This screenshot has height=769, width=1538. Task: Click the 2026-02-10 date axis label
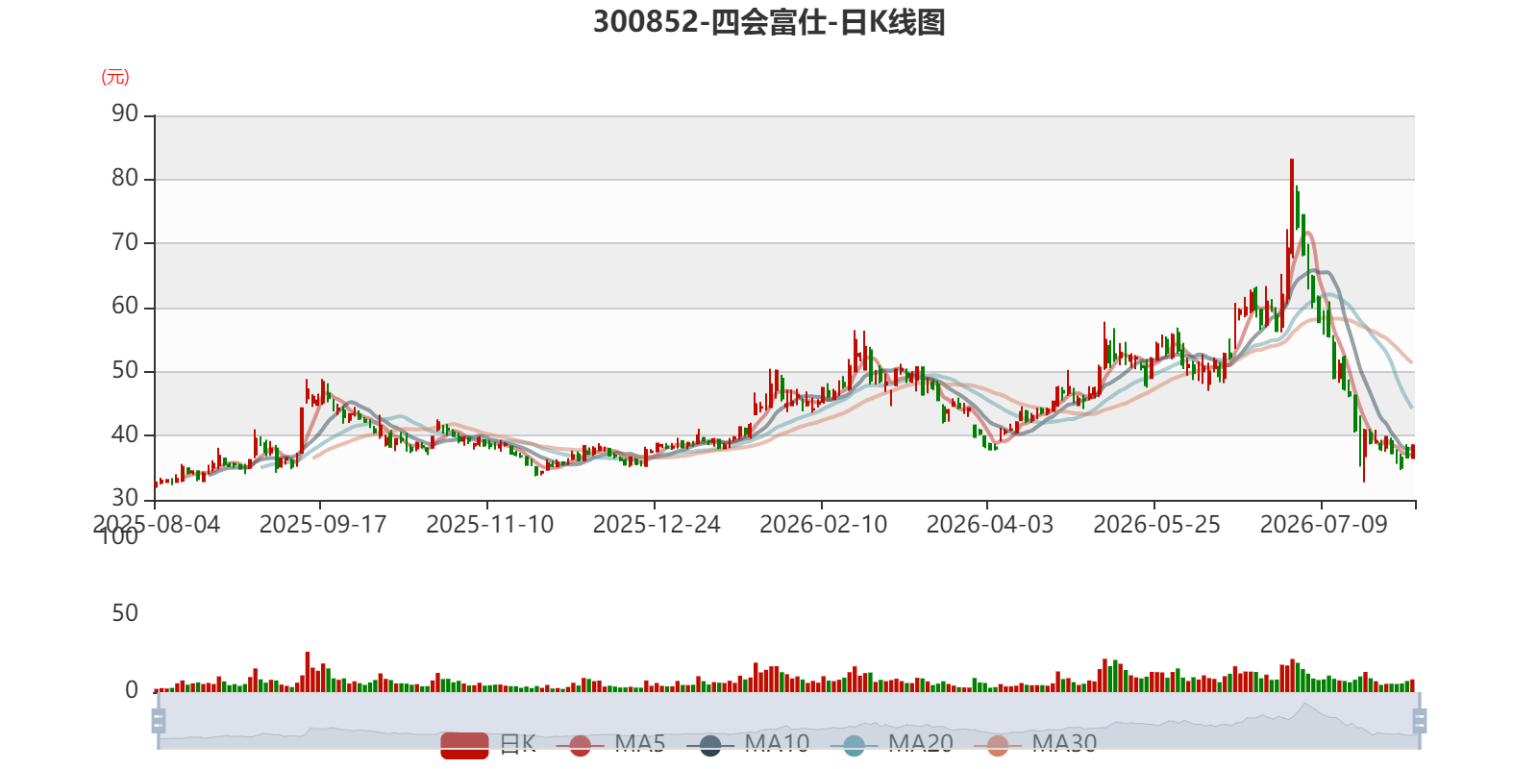point(824,525)
